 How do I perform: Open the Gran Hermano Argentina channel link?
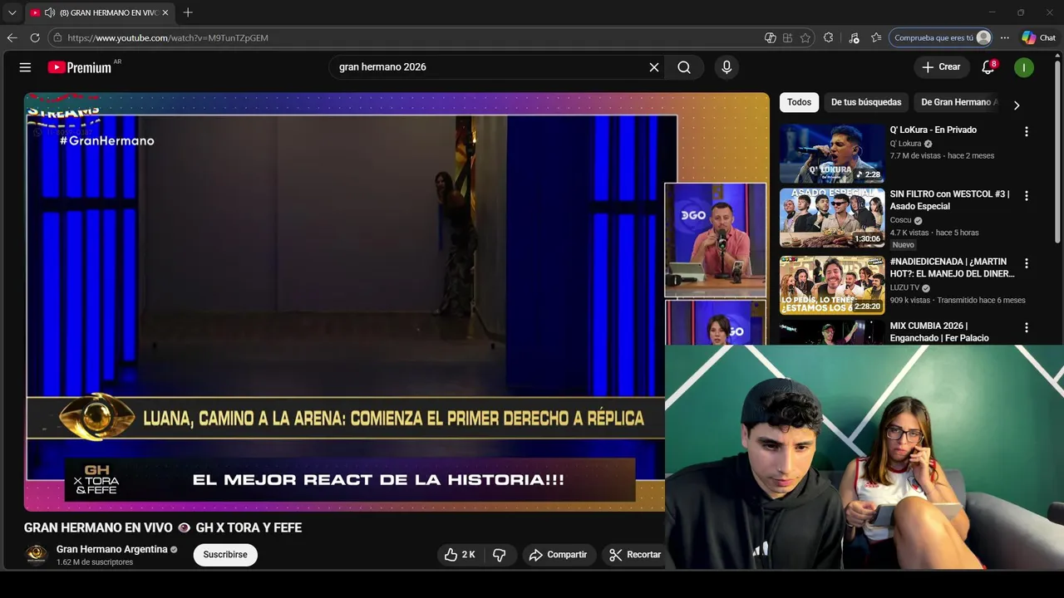coord(112,549)
